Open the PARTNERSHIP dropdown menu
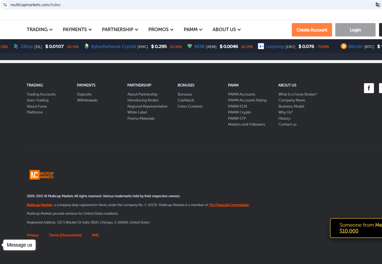Viewport: 382px width, 264px height. pyautogui.click(x=120, y=30)
